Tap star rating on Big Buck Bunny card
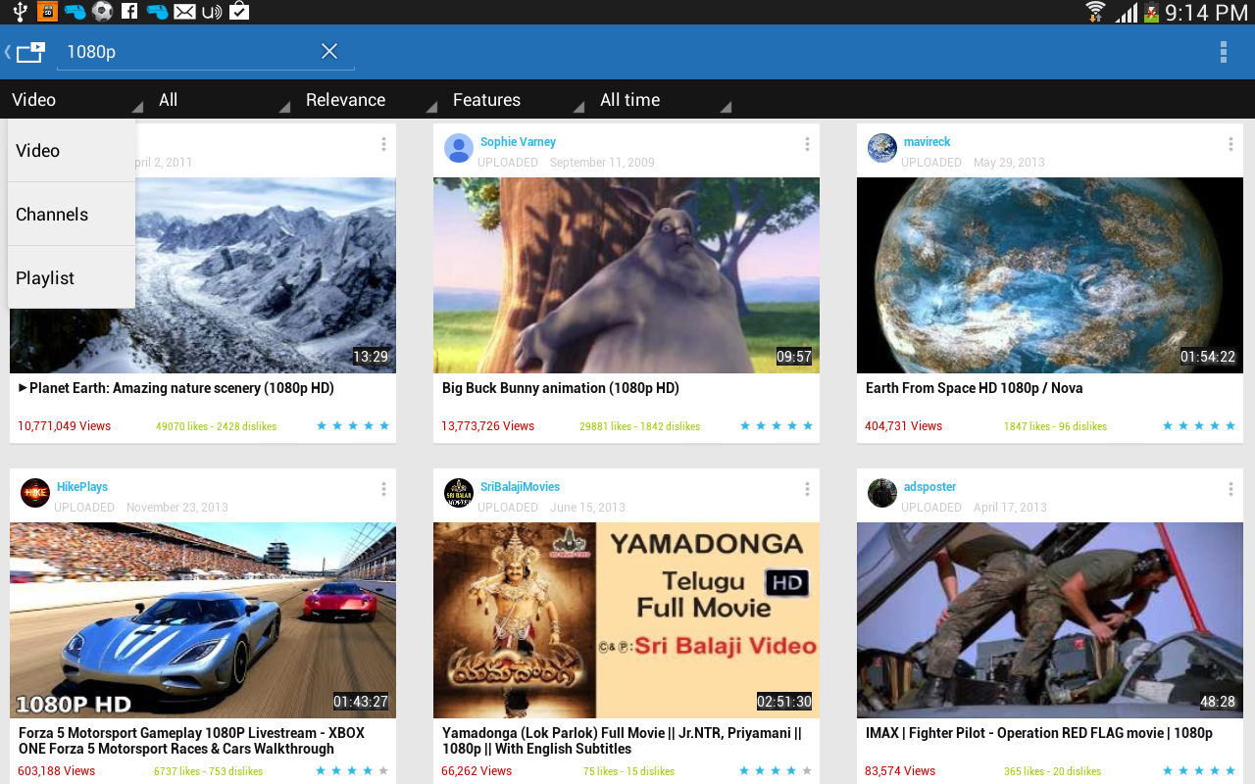This screenshot has width=1255, height=784. pos(777,426)
